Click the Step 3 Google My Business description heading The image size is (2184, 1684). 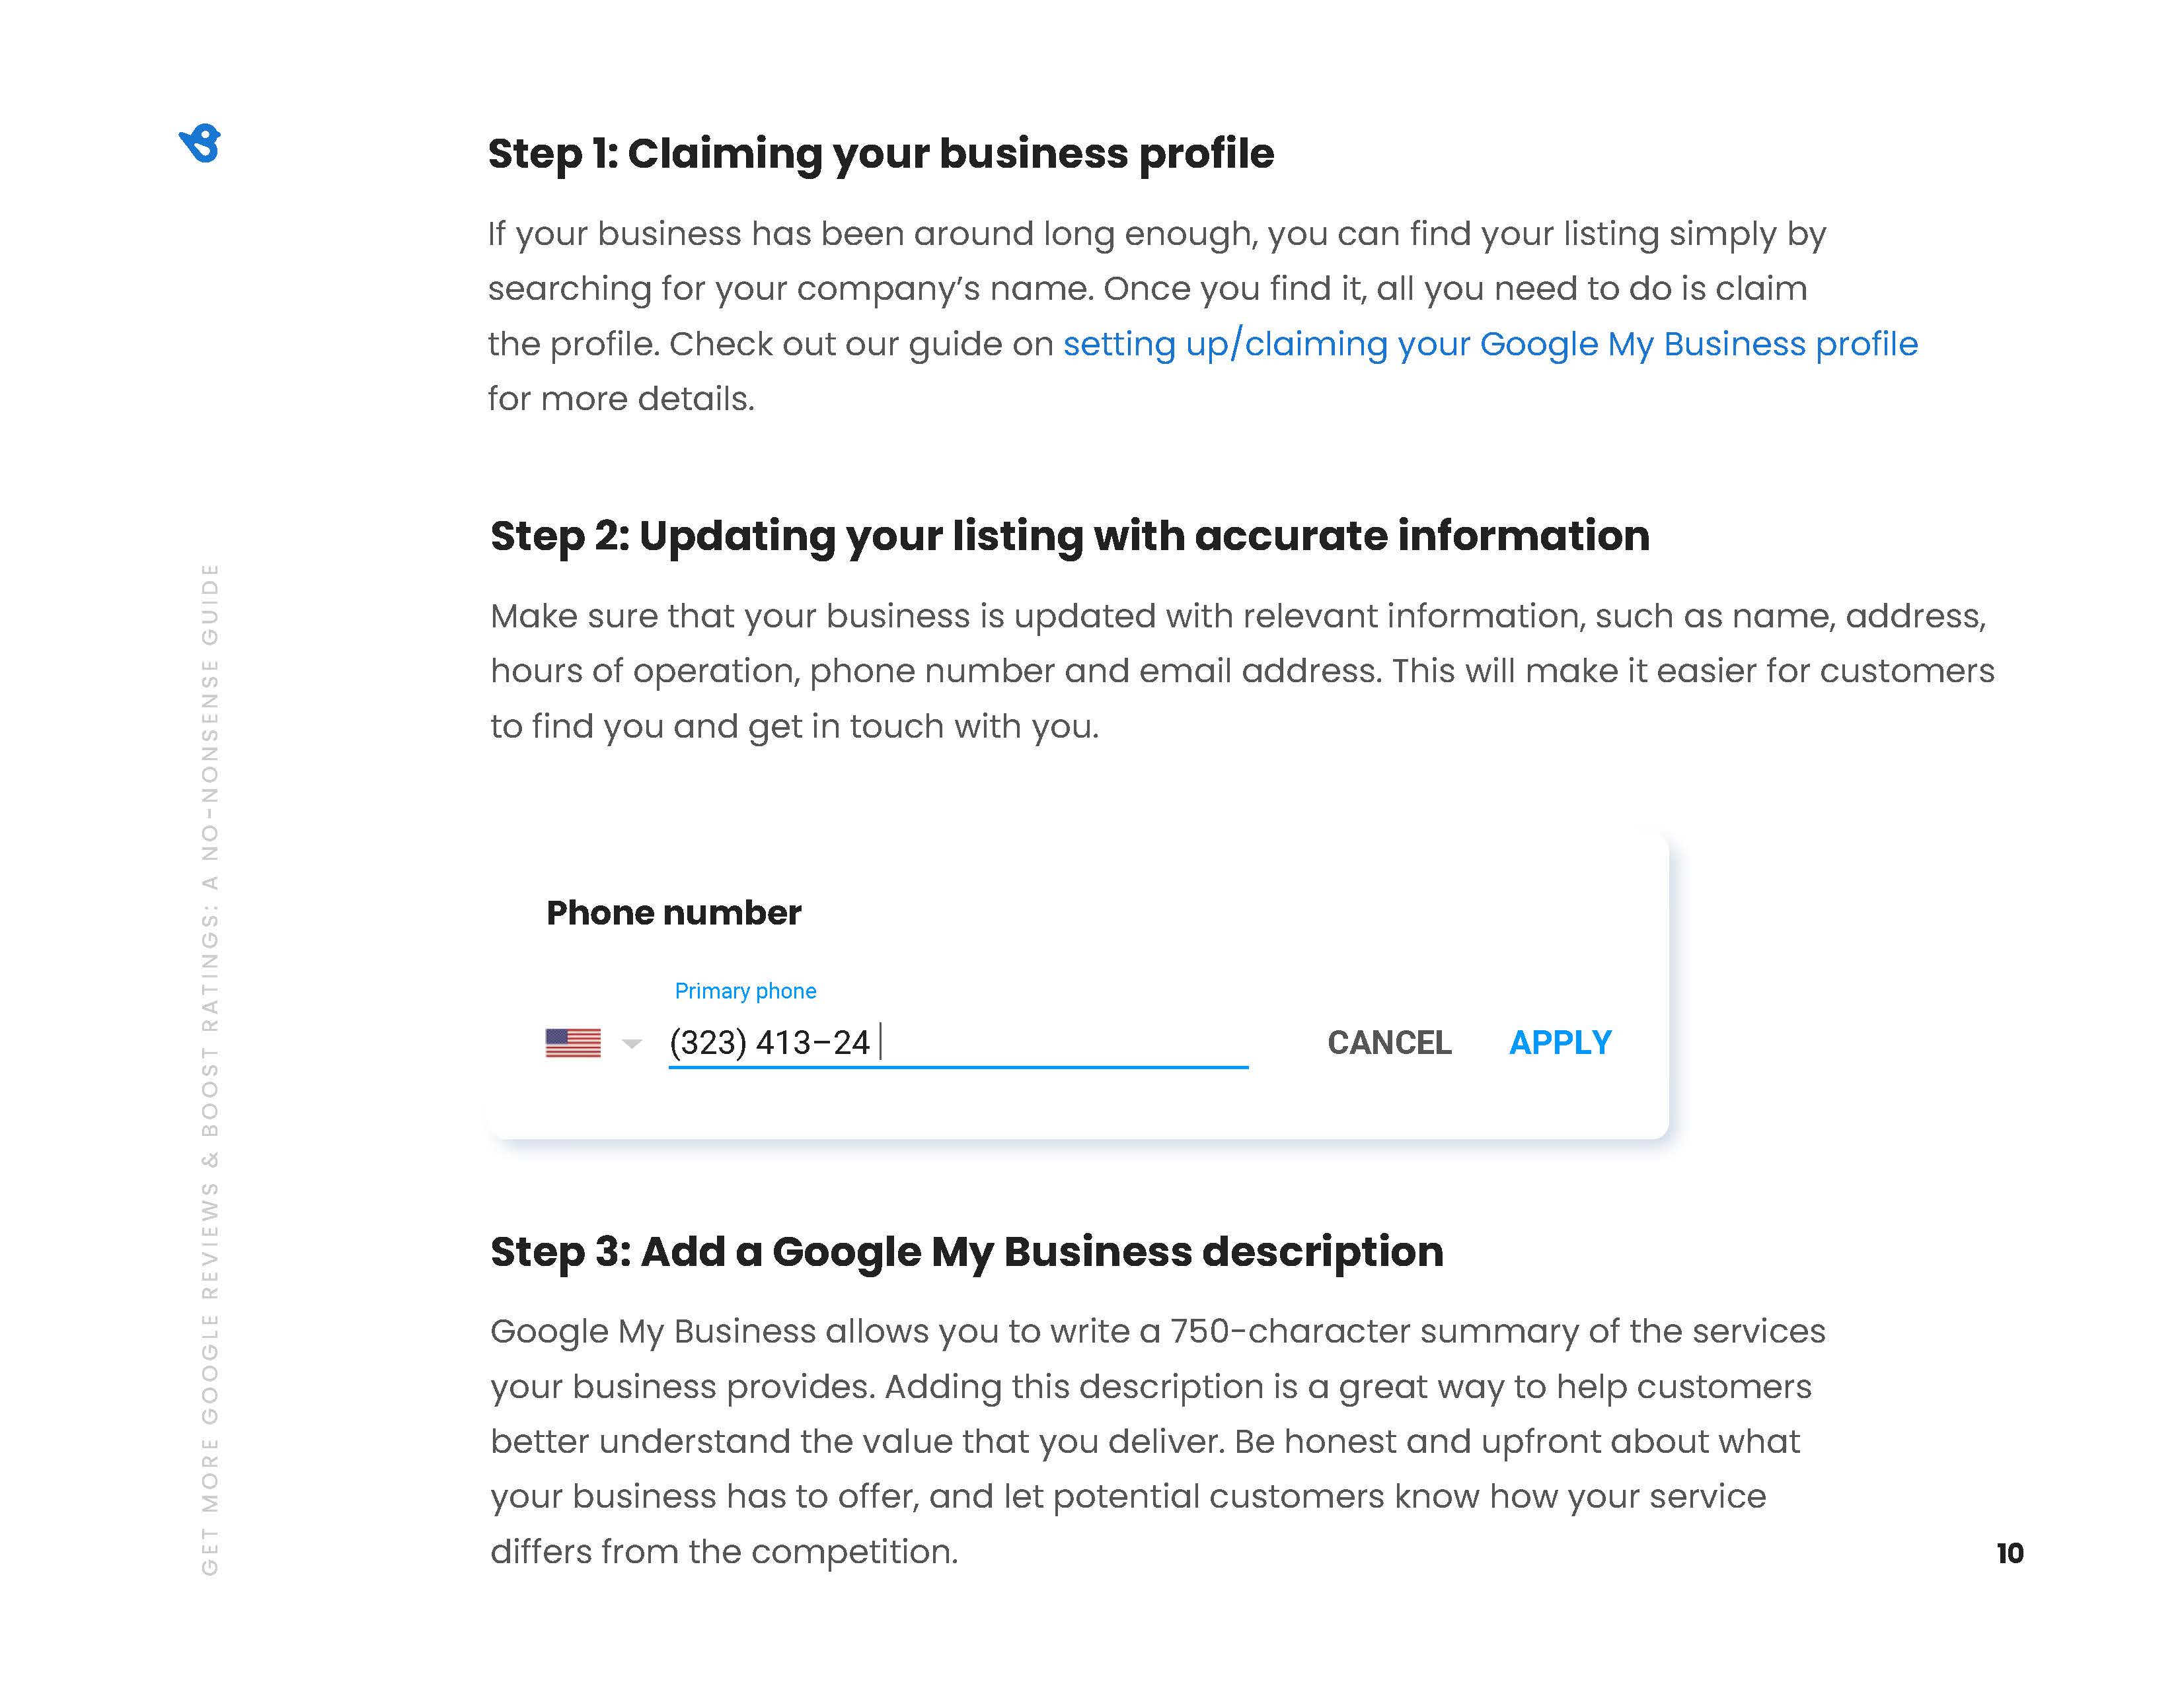click(966, 1251)
